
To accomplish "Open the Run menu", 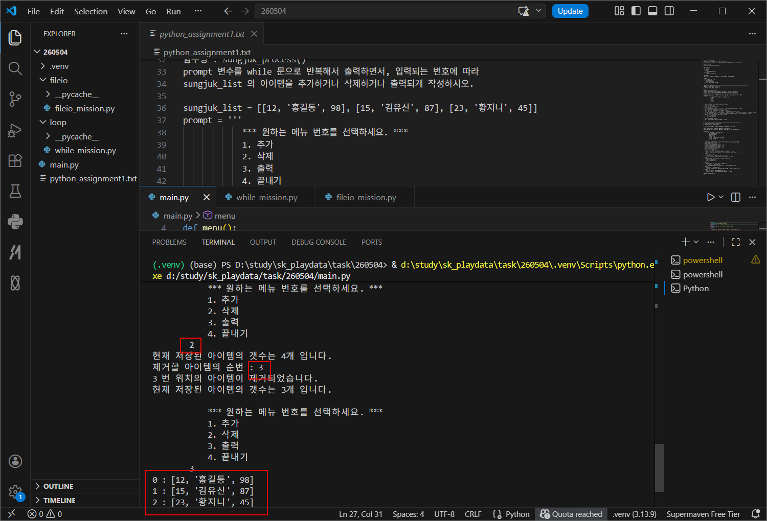I will 173,11.
